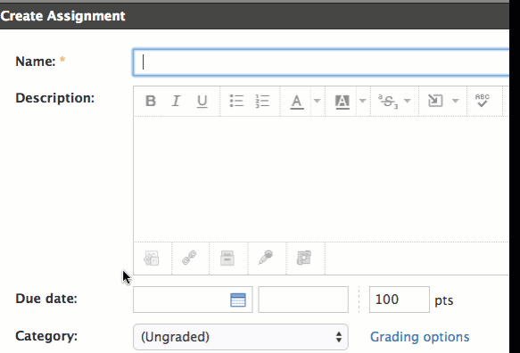The width and height of the screenshot is (520, 353).
Task: Open the highlight color dropdown arrow
Action: pos(363,101)
